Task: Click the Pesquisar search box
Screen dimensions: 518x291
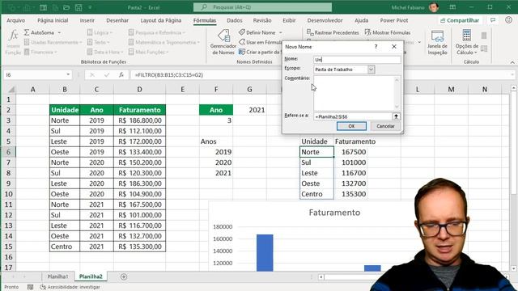Action: pos(262,7)
